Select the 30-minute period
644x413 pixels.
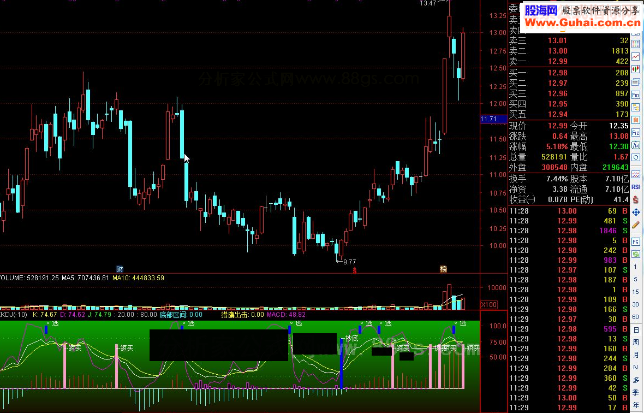[x=636, y=304]
